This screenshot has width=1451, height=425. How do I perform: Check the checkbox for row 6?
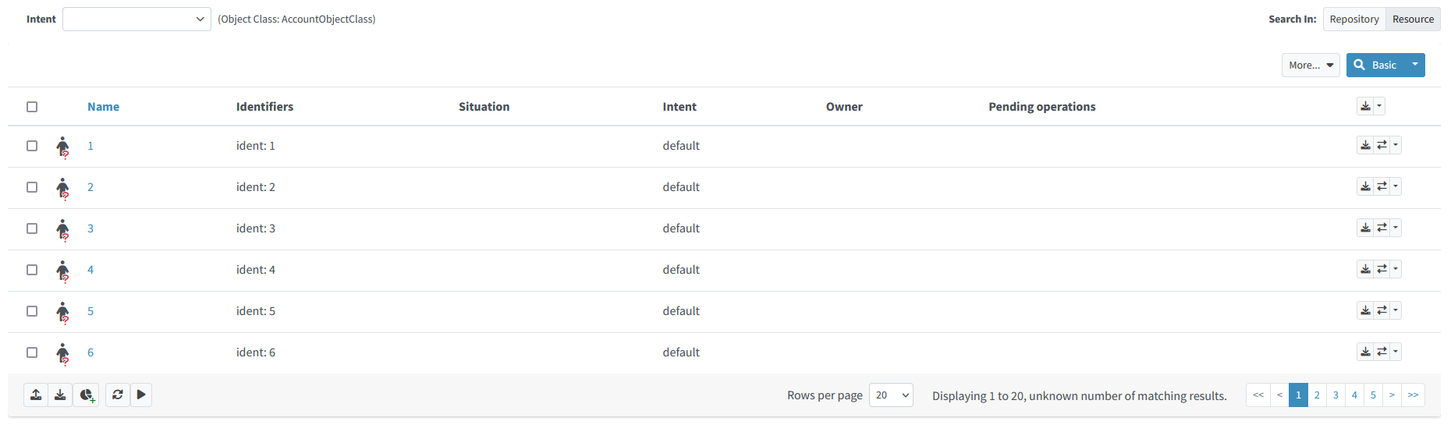32,352
